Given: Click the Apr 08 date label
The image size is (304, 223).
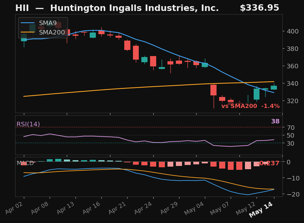Looking at the screenshot, I should (x=40, y=208).
